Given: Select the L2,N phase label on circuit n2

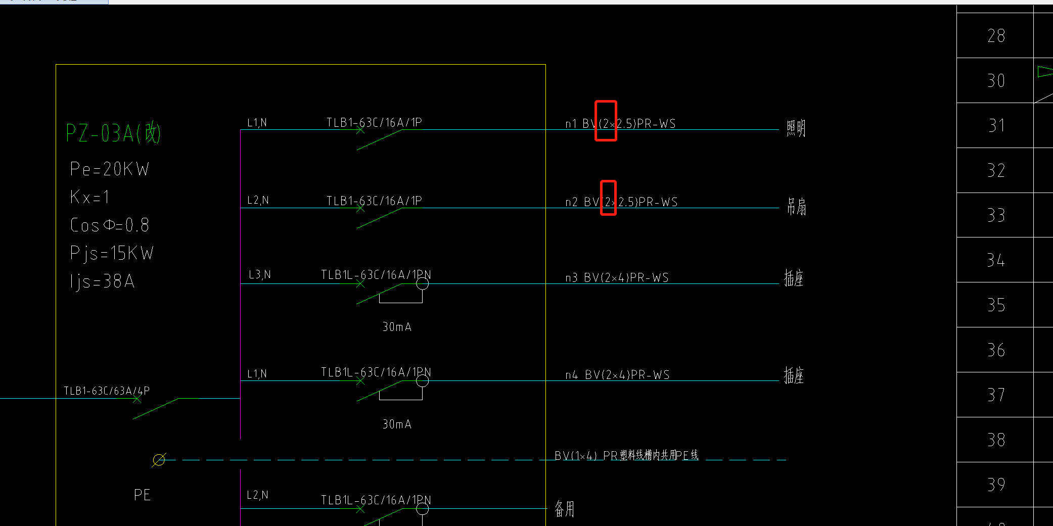Looking at the screenshot, I should point(258,200).
